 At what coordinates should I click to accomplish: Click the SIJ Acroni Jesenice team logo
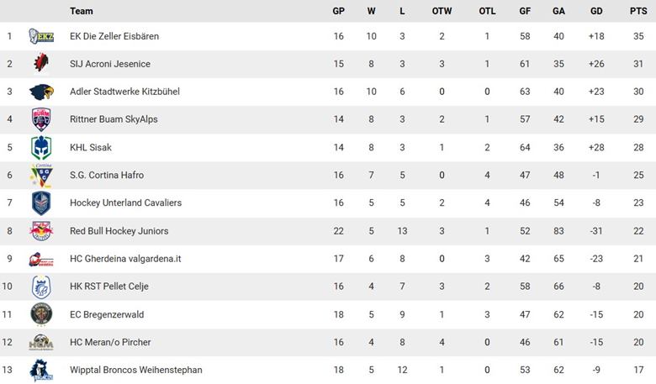click(x=40, y=64)
